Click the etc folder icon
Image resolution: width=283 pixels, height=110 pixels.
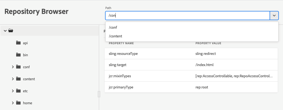coord(18,91)
